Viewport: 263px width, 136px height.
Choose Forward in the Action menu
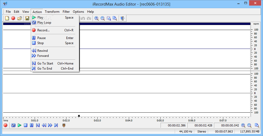click(55, 56)
